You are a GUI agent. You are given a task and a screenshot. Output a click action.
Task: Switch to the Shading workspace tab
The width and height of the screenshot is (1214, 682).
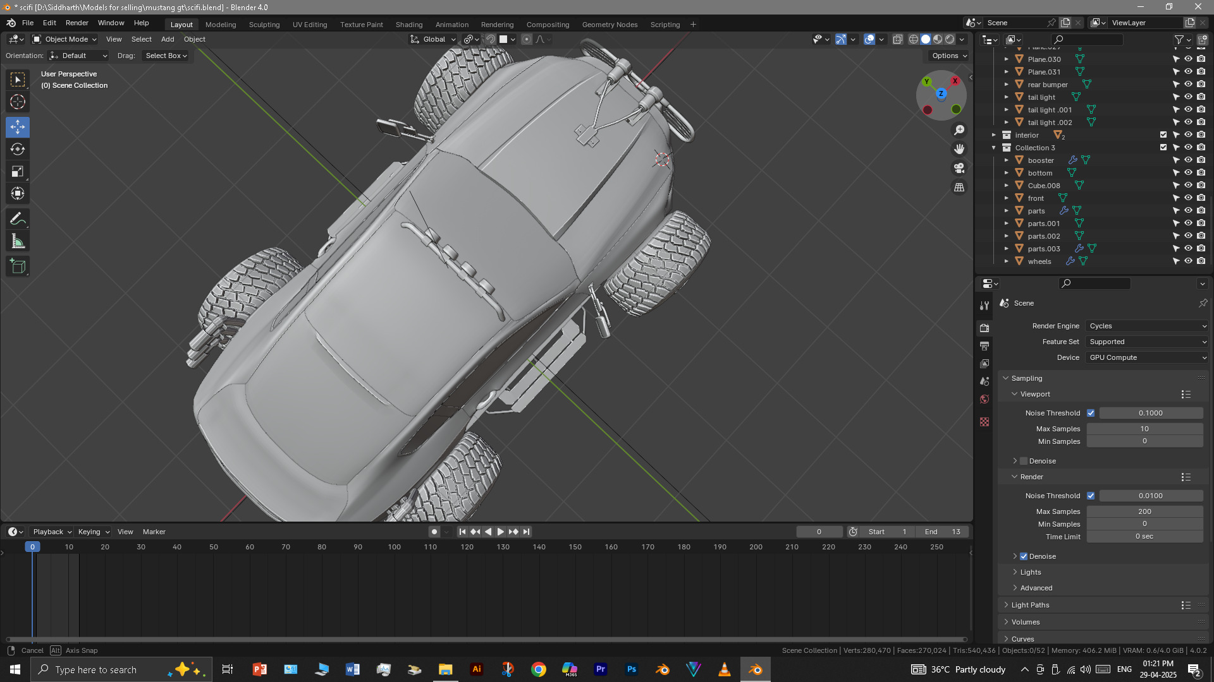click(409, 25)
